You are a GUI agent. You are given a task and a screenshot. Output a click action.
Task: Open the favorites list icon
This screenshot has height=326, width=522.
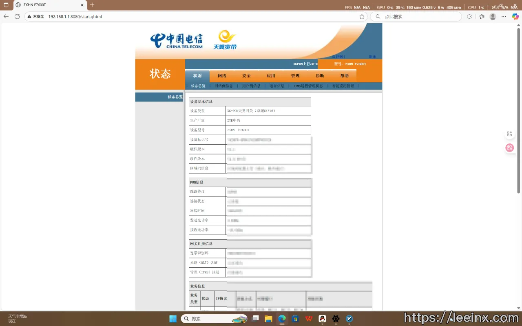(482, 17)
